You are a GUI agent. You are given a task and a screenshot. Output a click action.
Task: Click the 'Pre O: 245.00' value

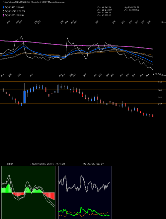[104, 7]
